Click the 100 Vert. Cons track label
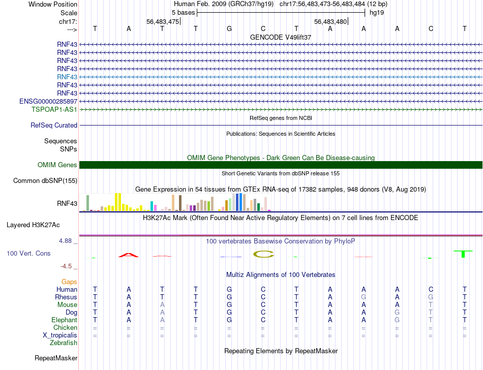This screenshot has width=483, height=370. (28, 253)
